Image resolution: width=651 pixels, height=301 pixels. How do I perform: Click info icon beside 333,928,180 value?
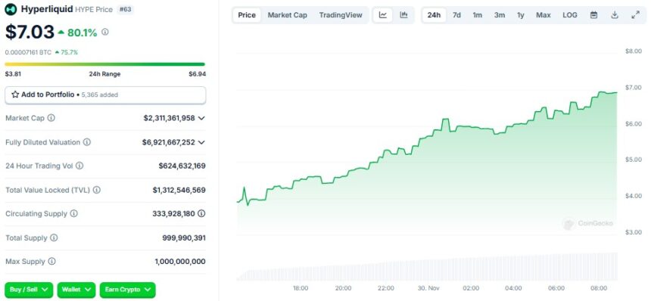(x=201, y=213)
